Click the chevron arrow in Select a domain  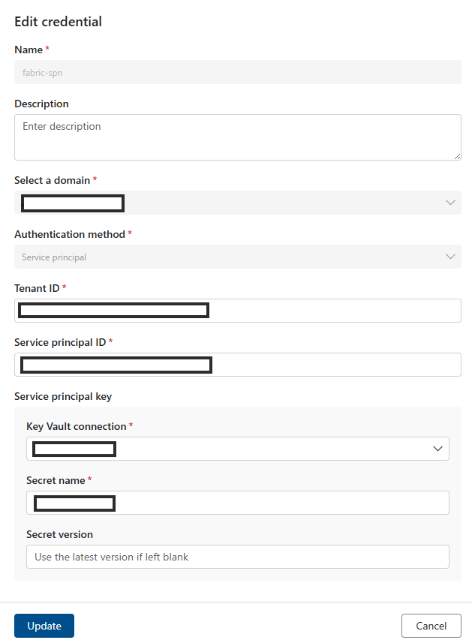(x=450, y=203)
